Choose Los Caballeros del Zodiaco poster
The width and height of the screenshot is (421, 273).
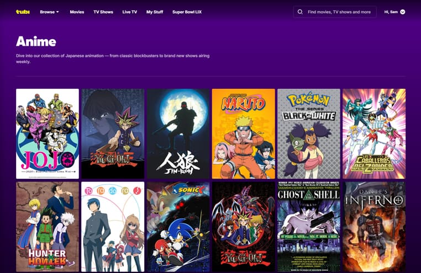click(374, 133)
